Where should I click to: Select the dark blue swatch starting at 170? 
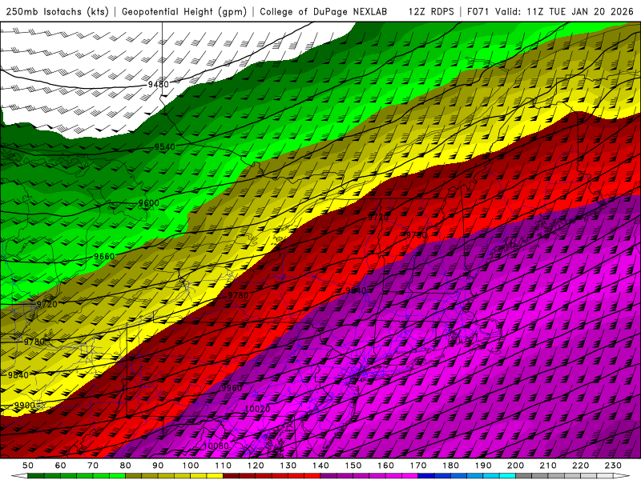tap(426, 476)
